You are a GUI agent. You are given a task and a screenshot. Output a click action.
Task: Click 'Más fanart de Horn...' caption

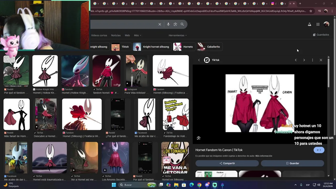coord(16,136)
